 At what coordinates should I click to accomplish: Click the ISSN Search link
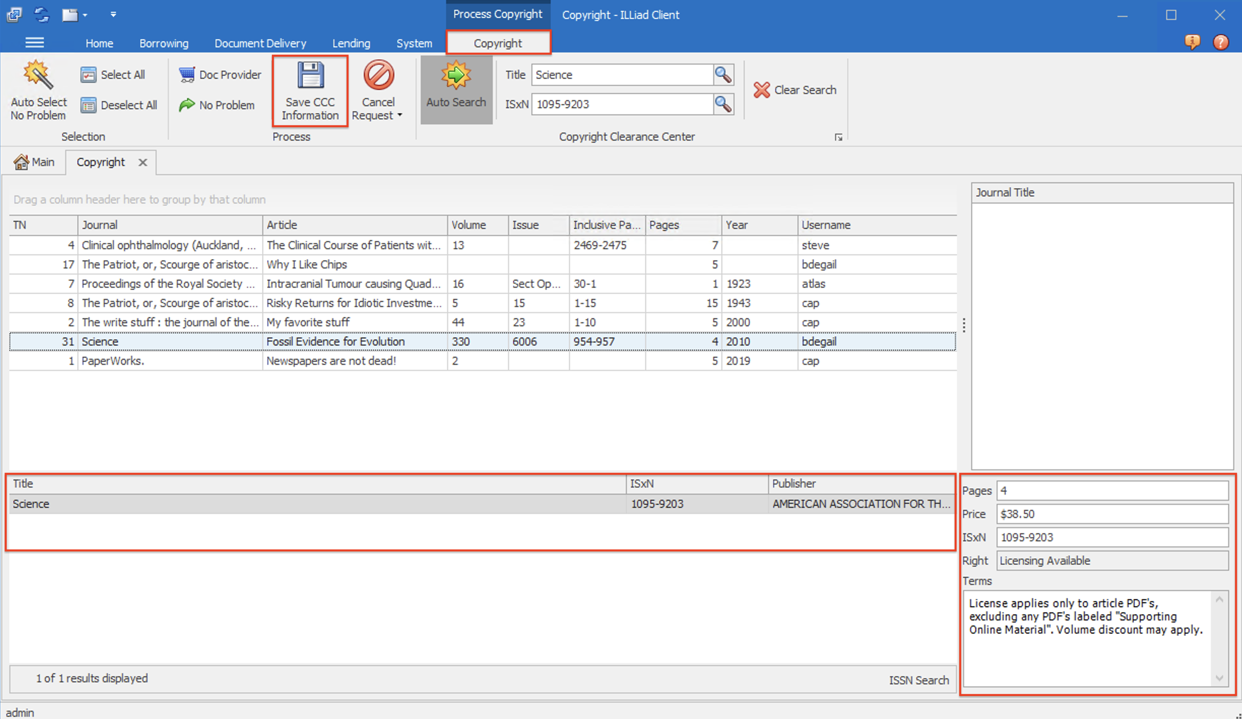pyautogui.click(x=918, y=680)
